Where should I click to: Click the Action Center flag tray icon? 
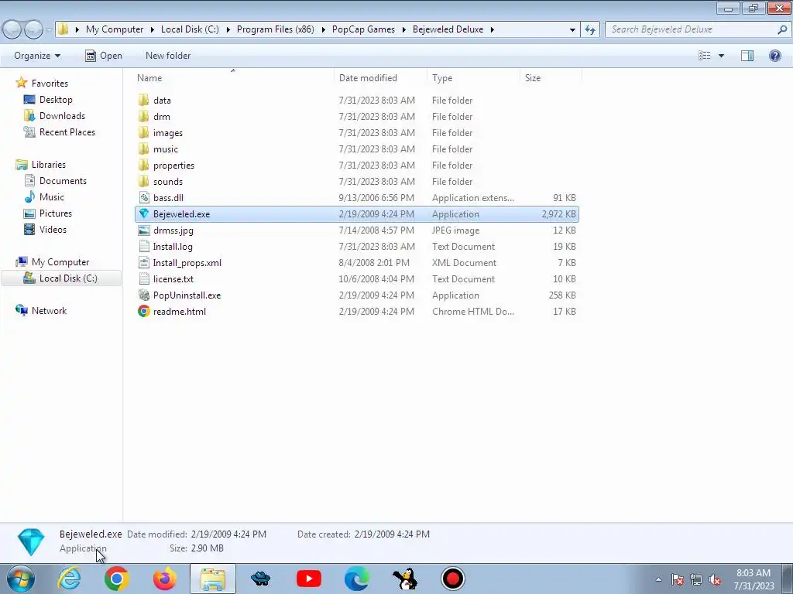pos(678,580)
